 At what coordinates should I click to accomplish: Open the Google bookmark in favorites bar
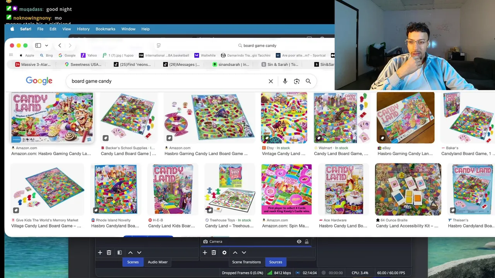click(67, 55)
